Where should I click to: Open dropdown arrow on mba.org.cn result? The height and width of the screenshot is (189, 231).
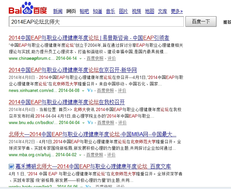(81, 155)
